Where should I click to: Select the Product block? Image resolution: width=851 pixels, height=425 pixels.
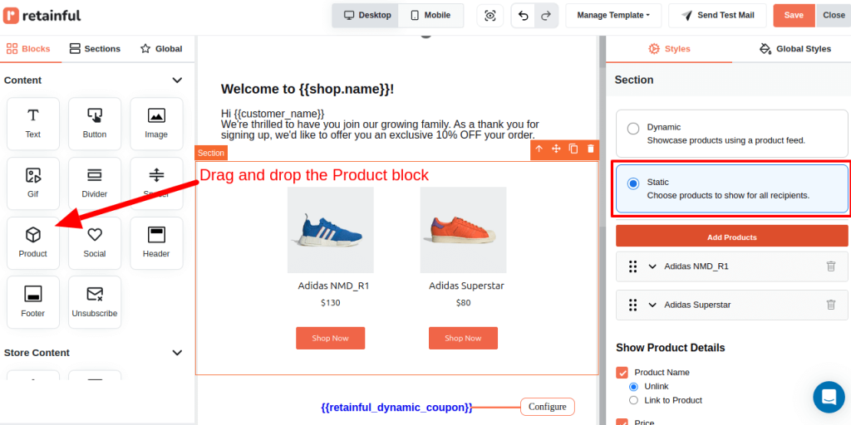coord(33,243)
